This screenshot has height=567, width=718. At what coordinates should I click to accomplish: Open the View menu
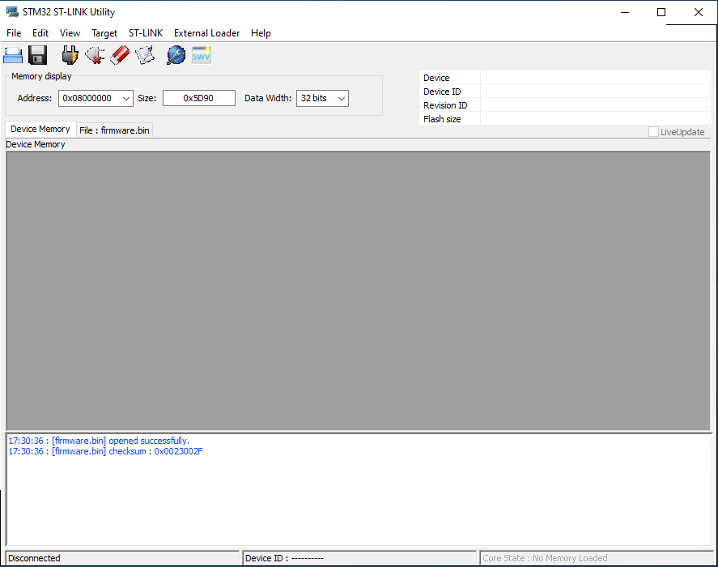(70, 33)
